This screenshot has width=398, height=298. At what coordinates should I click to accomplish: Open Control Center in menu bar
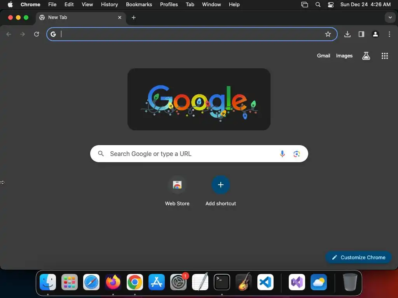(330, 5)
